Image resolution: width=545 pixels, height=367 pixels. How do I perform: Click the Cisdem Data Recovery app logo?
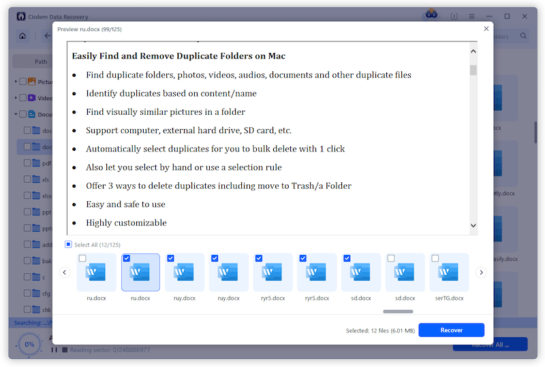click(x=21, y=16)
